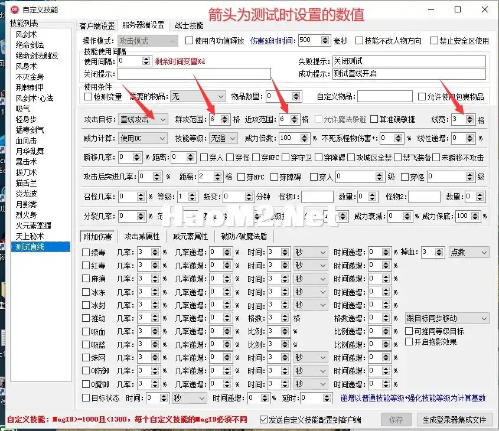
Task: Select 天上秘术 in the skill list
Action: click(x=30, y=236)
